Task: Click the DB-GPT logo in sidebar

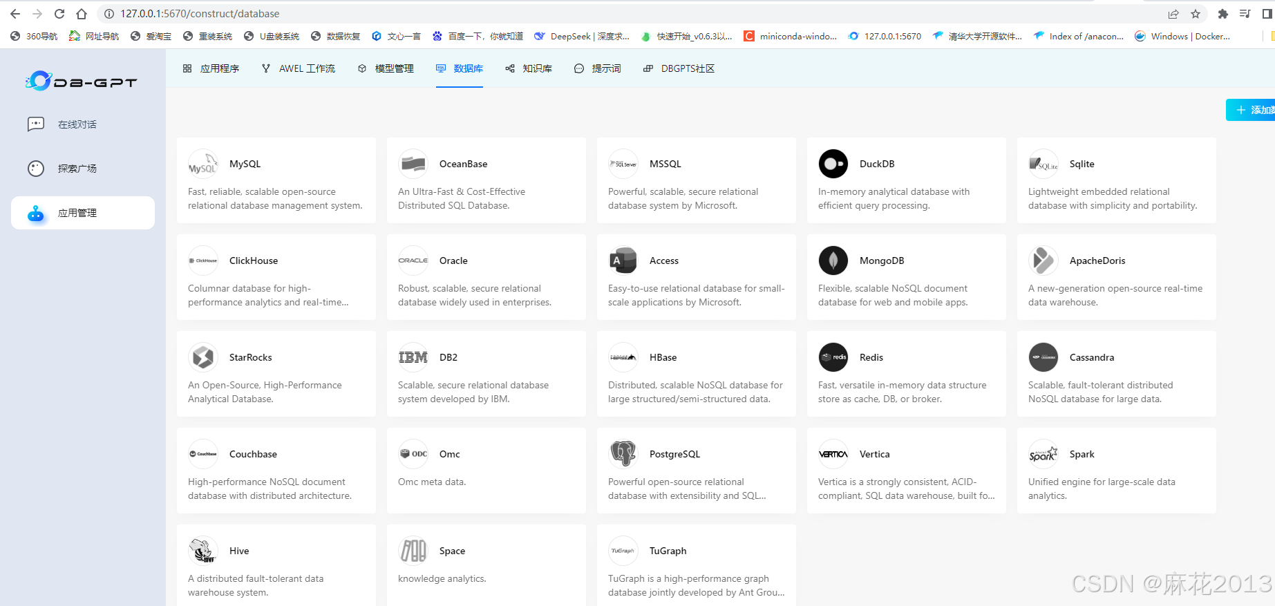Action: [x=82, y=82]
